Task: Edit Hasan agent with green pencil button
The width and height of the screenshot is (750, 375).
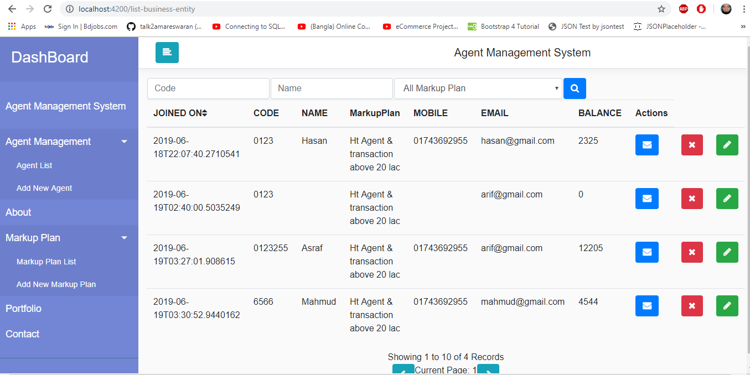Action: pyautogui.click(x=727, y=145)
